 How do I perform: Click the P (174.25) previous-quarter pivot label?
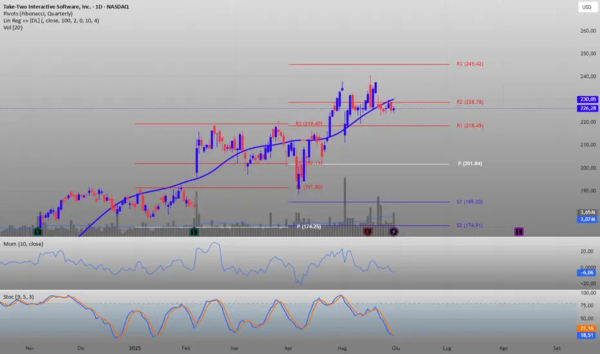point(309,227)
